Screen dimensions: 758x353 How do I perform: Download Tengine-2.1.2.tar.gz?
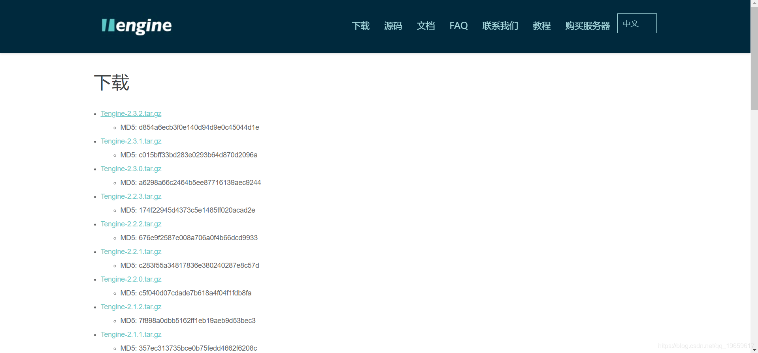click(x=131, y=307)
